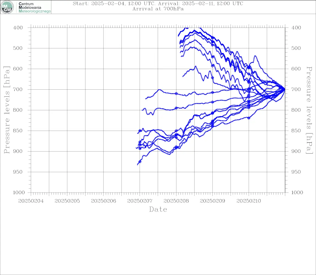Click left y-axis label 600
The width and height of the screenshot is (316, 275).
tap(18, 69)
